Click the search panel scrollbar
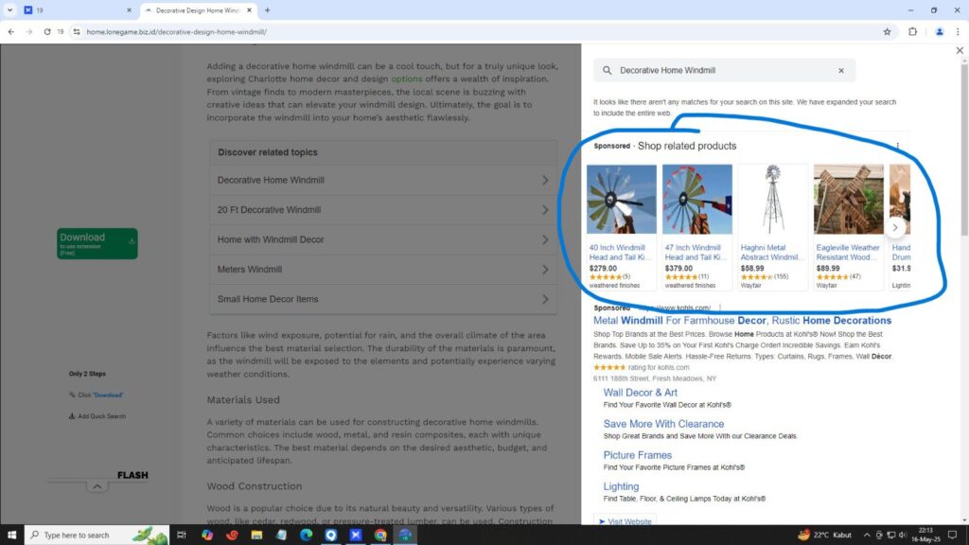969x545 pixels. (x=964, y=149)
